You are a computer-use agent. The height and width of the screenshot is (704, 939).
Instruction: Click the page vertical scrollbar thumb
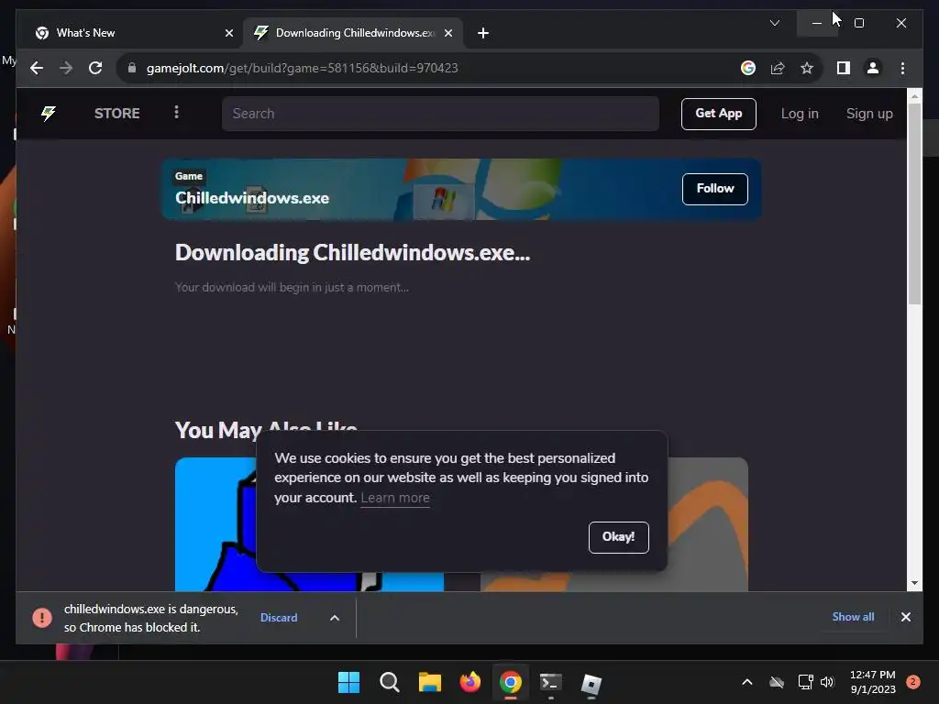(914, 203)
